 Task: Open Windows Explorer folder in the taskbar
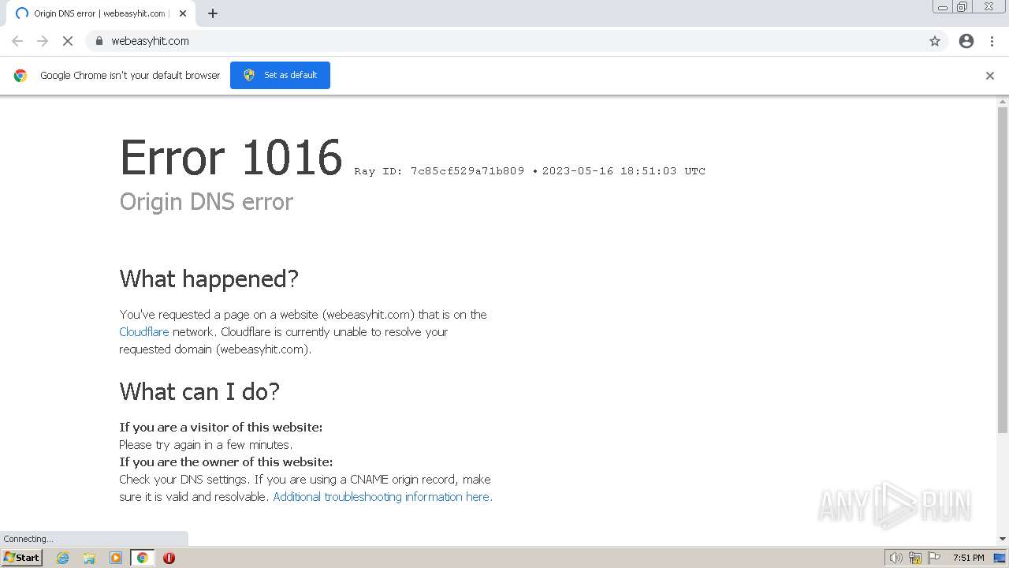tap(89, 558)
